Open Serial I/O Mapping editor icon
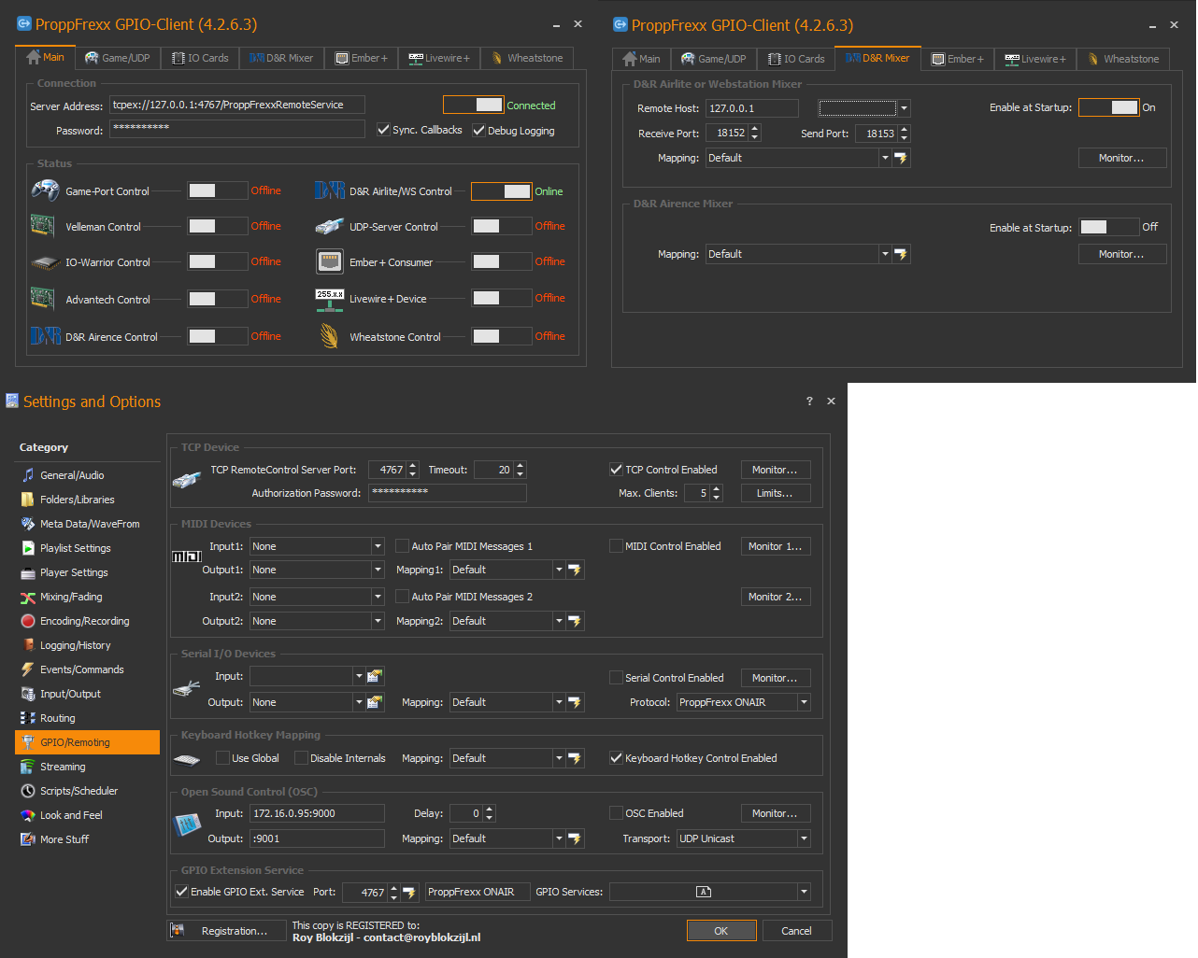The height and width of the screenshot is (958, 1198). 575,702
